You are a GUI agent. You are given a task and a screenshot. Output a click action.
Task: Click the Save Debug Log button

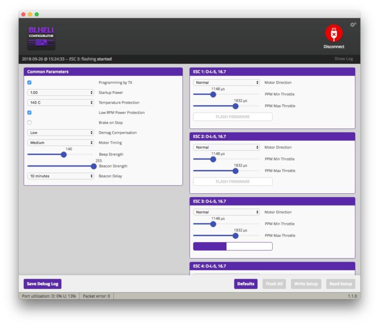coord(43,284)
